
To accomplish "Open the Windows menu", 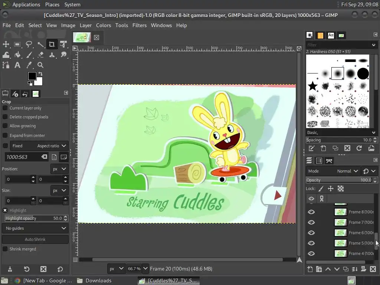I will tap(161, 25).
